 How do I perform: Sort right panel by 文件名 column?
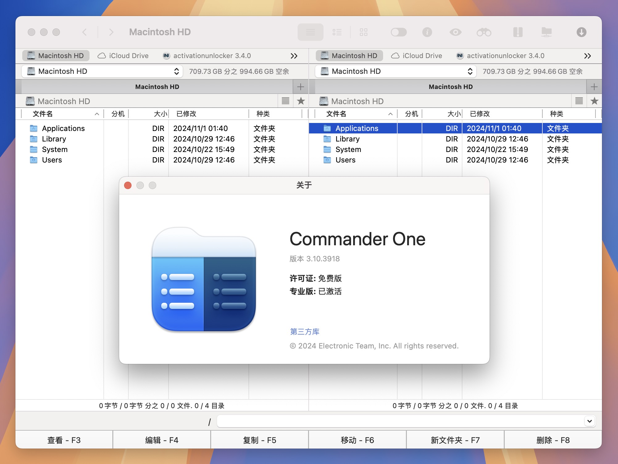click(356, 114)
